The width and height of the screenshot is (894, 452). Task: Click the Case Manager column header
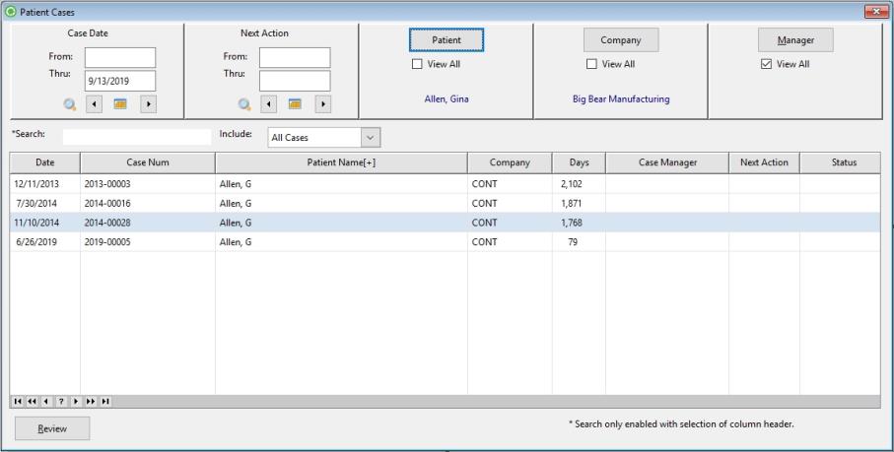[x=667, y=162]
